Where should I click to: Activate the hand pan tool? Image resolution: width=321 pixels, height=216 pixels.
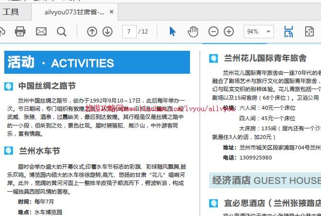coord(192,32)
